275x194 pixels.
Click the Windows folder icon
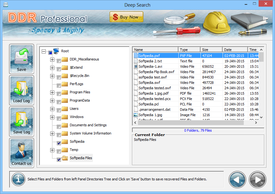point(65,117)
